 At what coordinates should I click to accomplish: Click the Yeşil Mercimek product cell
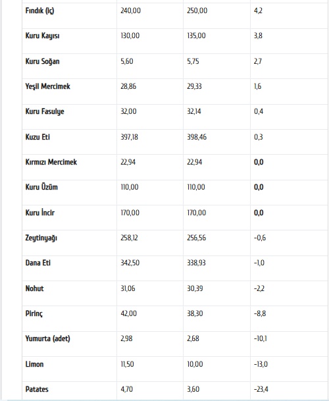pos(47,86)
